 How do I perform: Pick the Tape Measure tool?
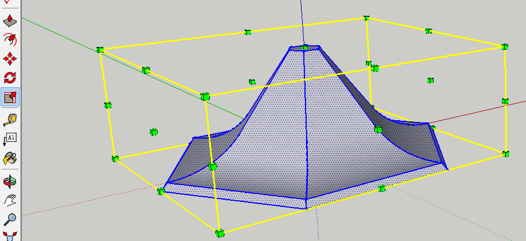(x=10, y=120)
